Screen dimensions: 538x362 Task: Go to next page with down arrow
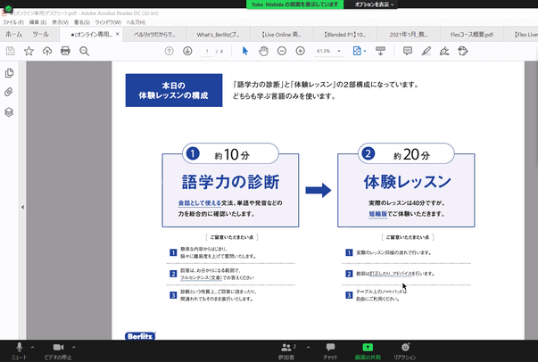tap(187, 51)
